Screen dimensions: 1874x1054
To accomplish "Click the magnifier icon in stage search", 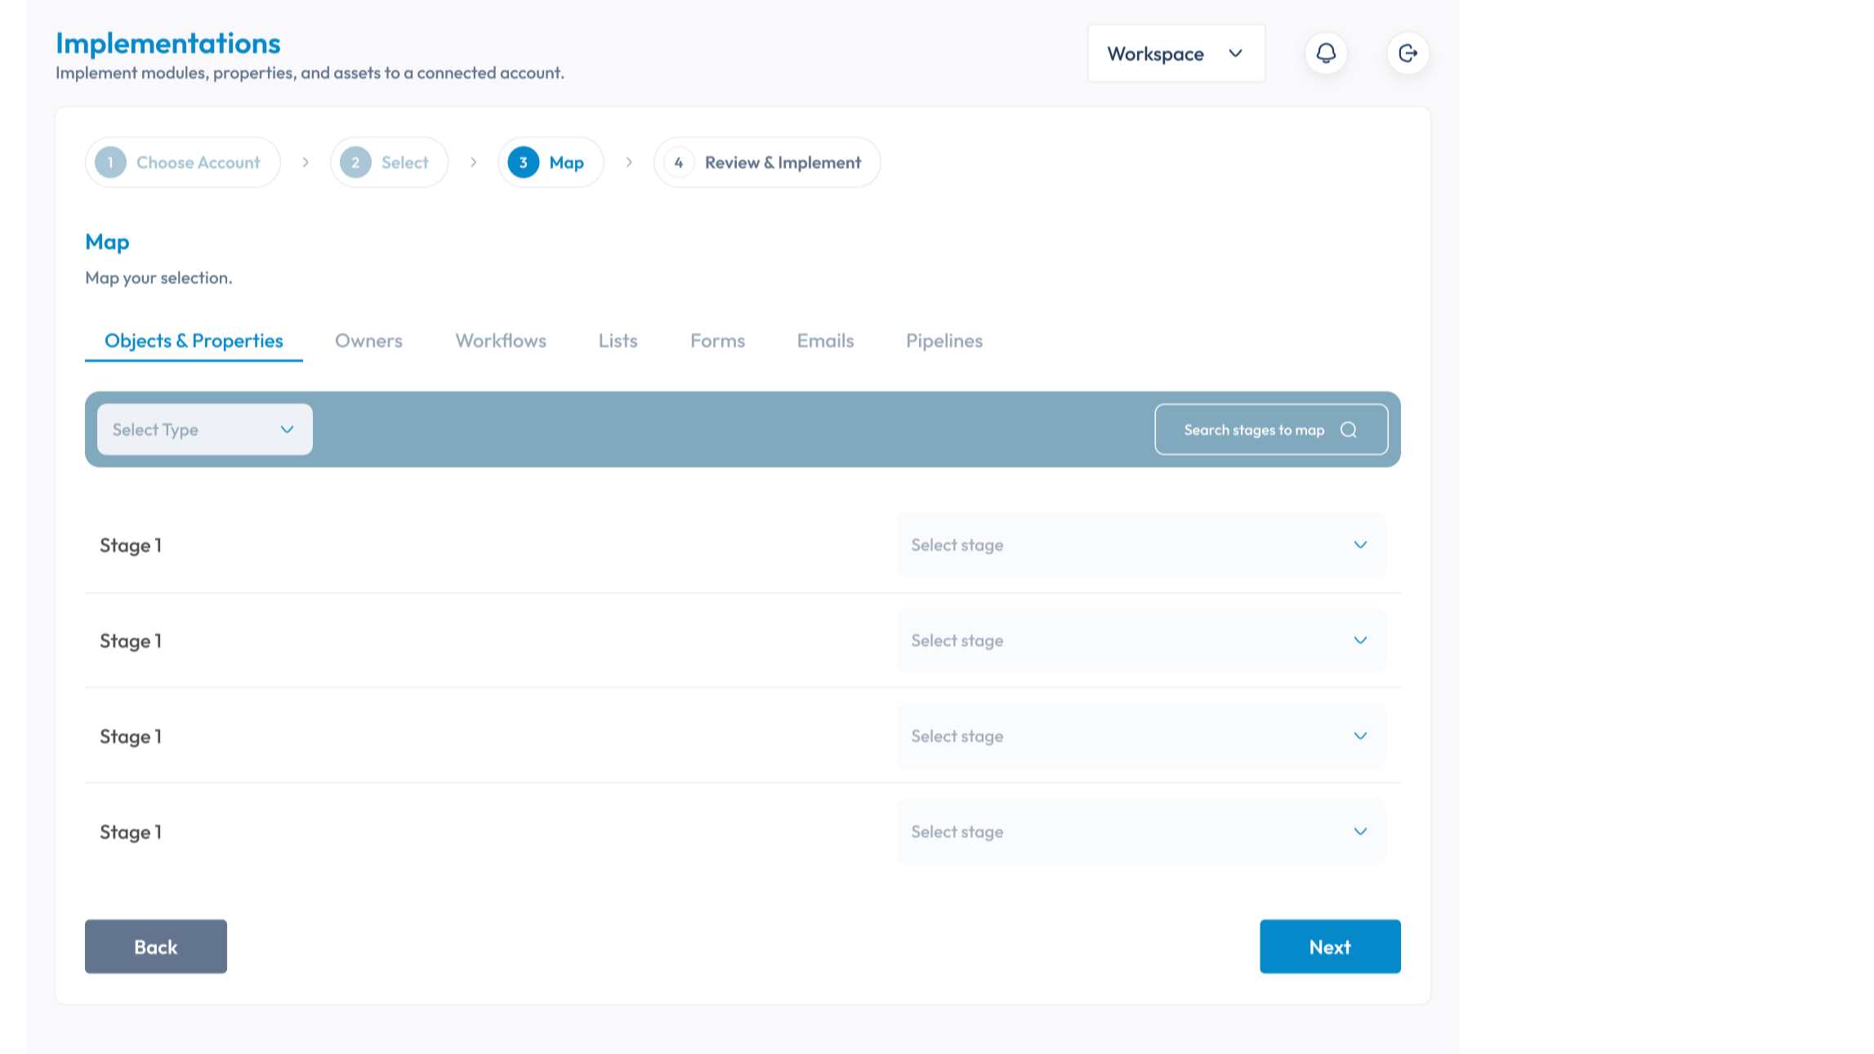I will (1349, 430).
